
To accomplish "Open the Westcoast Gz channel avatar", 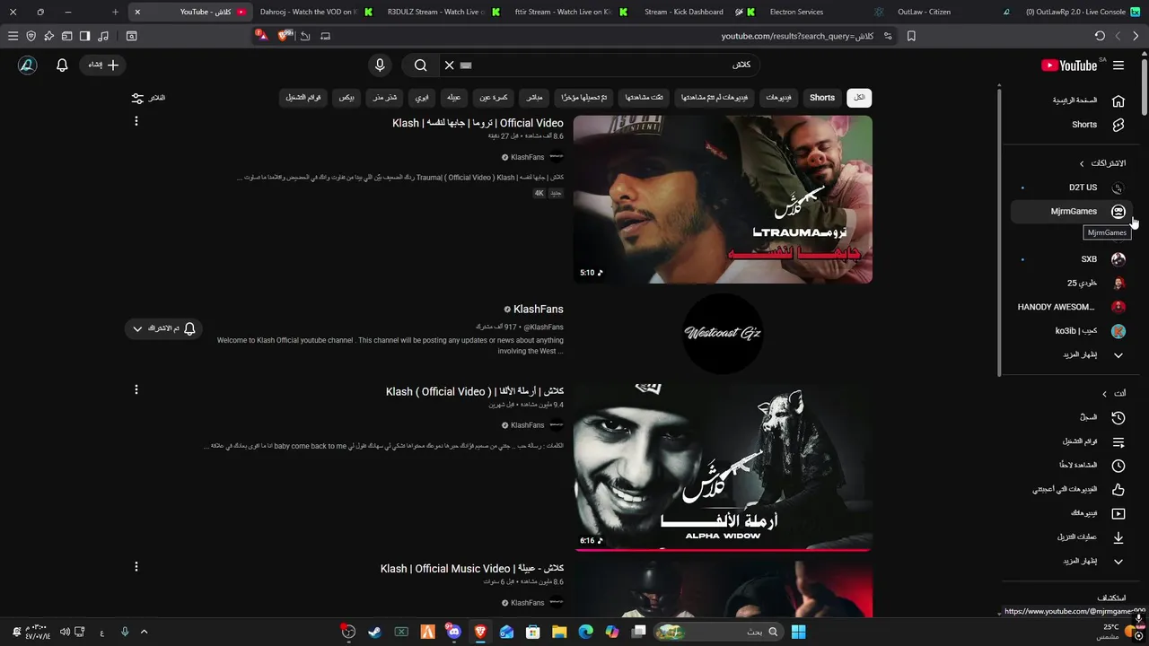I will (723, 333).
